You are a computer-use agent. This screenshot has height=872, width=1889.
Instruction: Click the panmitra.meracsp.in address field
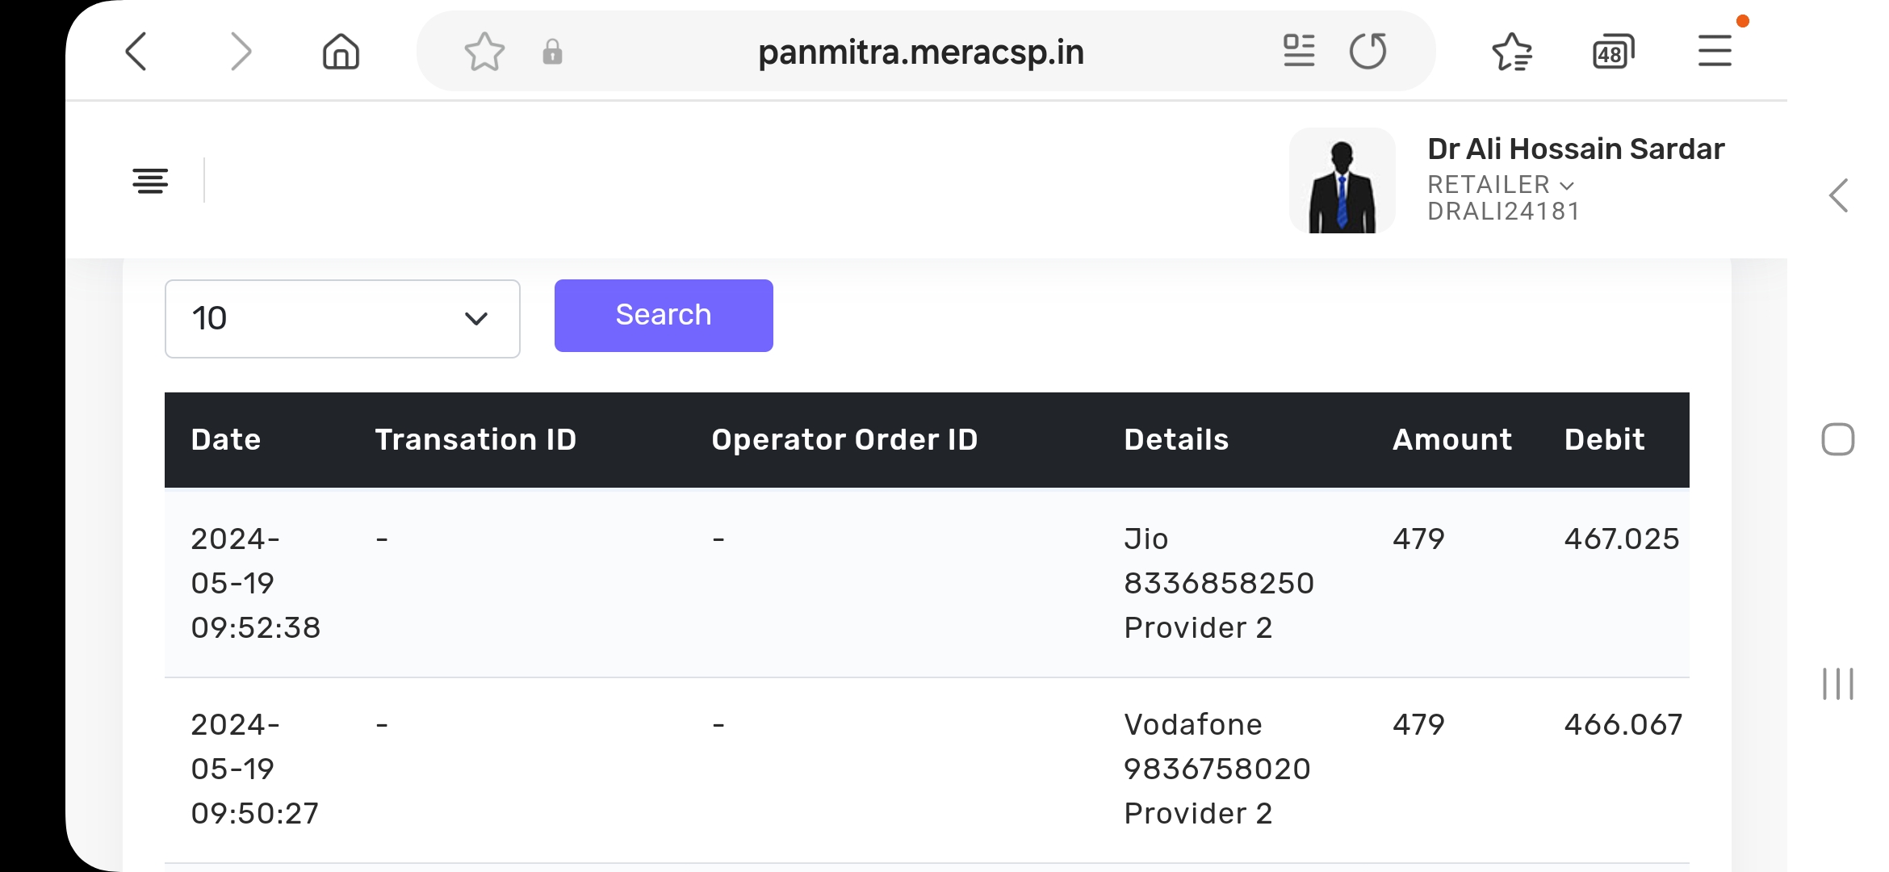coord(920,52)
